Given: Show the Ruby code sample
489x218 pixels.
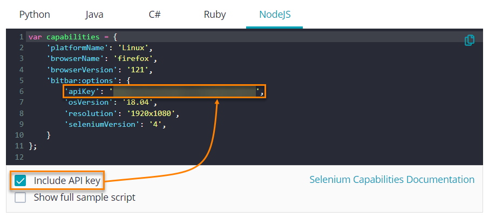Looking at the screenshot, I should pos(214,15).
